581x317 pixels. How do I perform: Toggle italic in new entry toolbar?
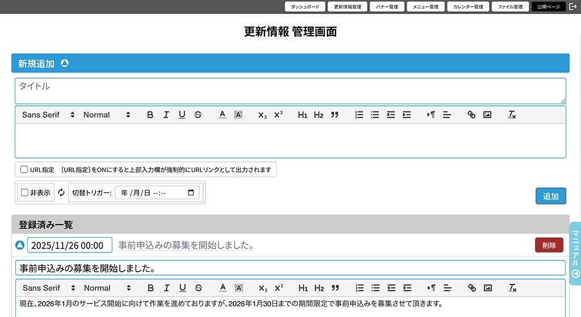point(166,115)
